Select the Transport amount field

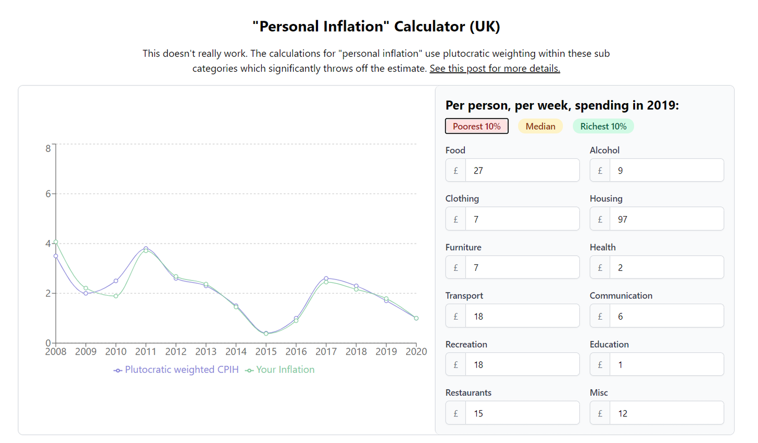click(522, 317)
